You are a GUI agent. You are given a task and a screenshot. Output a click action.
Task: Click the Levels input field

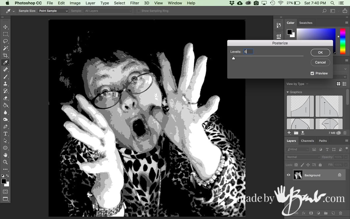249,52
